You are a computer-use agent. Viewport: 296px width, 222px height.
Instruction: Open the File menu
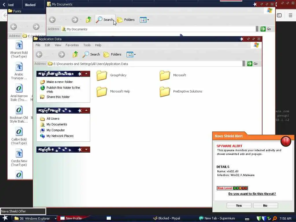pos(38,45)
